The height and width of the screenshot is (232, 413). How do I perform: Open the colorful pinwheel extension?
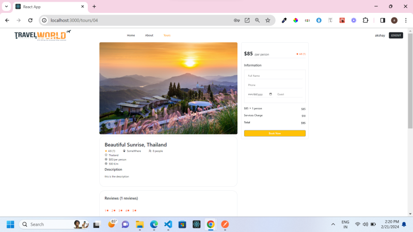(x=295, y=20)
